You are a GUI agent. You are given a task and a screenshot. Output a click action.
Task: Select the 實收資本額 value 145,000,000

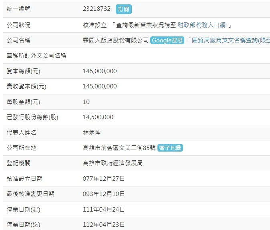point(100,86)
